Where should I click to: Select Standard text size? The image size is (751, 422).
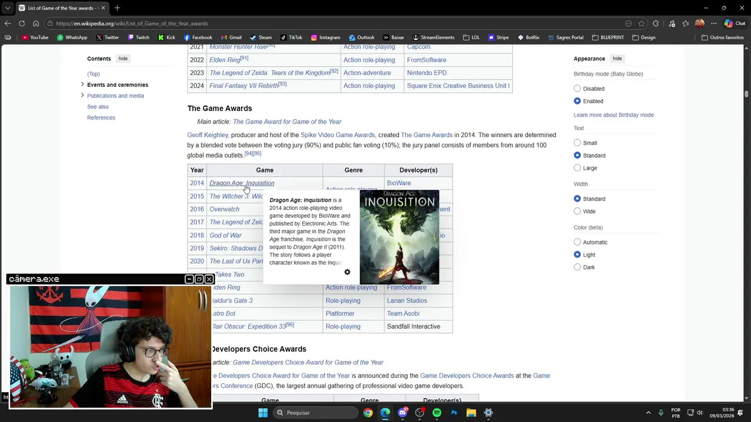click(577, 155)
